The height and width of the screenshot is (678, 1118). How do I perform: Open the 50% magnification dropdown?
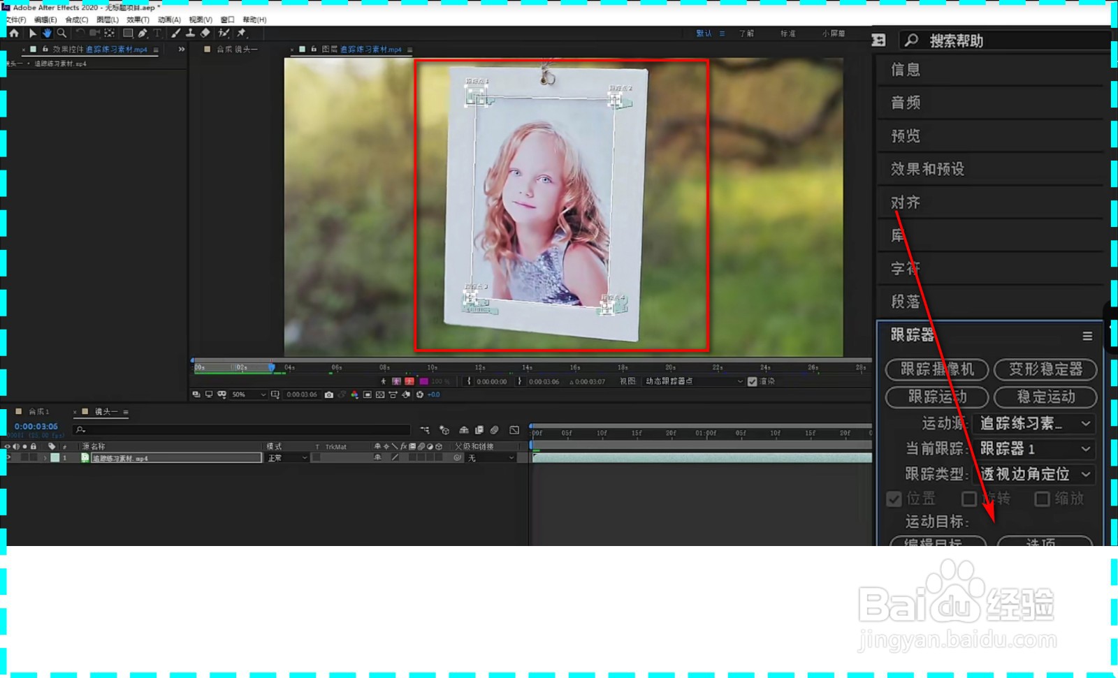point(249,395)
